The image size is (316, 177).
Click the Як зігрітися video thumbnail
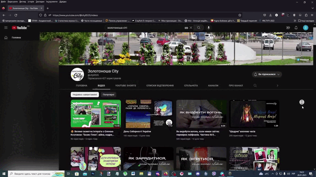[202, 159]
